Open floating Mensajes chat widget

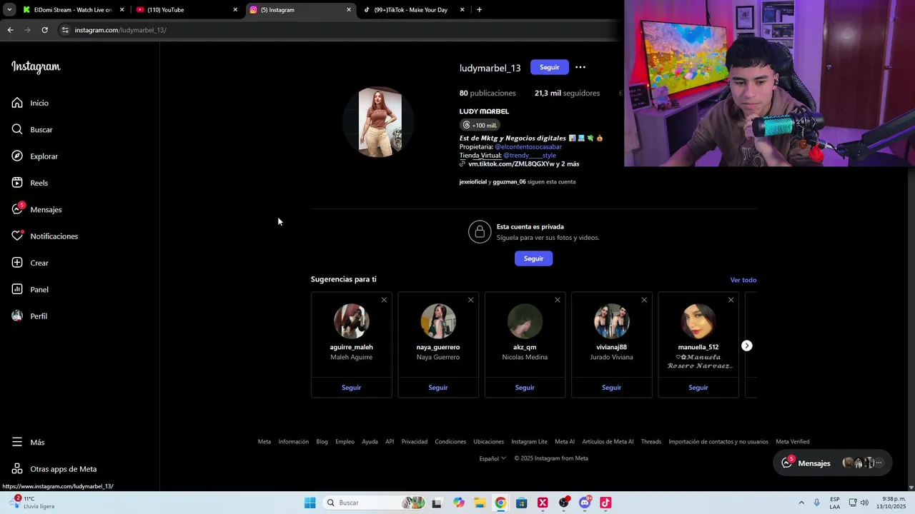(833, 463)
